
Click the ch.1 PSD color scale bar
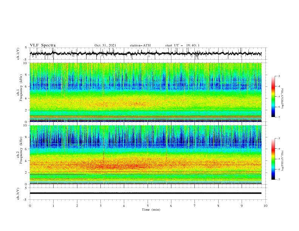pyautogui.click(x=273, y=97)
